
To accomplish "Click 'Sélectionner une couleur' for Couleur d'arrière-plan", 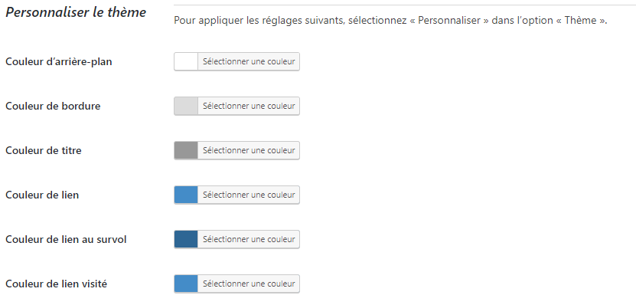I will tap(249, 62).
